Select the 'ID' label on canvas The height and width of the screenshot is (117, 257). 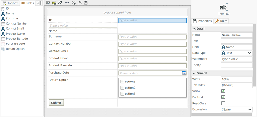coord(51,20)
